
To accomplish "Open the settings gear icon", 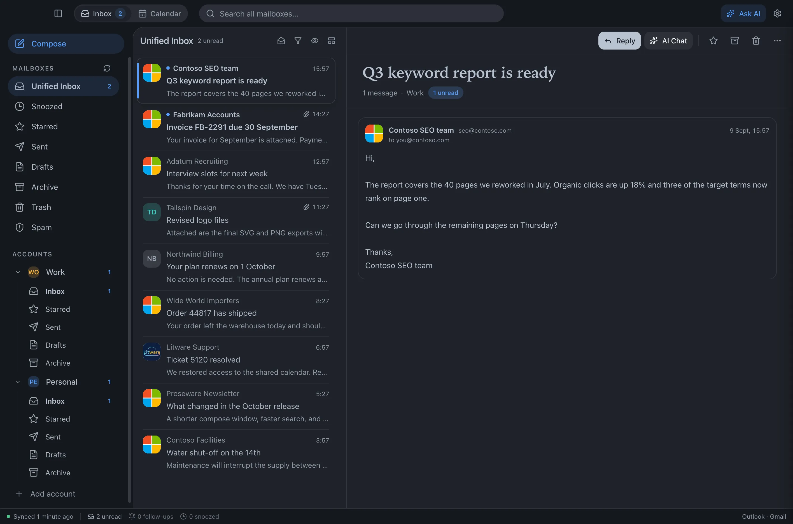I will tap(777, 13).
